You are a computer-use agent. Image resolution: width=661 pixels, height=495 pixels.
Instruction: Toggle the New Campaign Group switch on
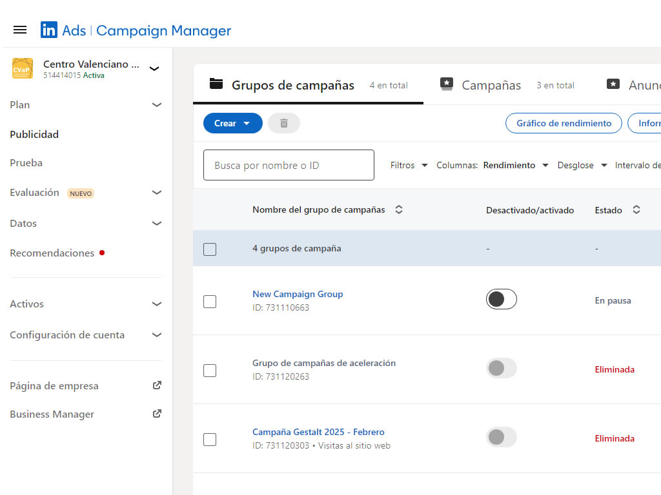pyautogui.click(x=501, y=299)
